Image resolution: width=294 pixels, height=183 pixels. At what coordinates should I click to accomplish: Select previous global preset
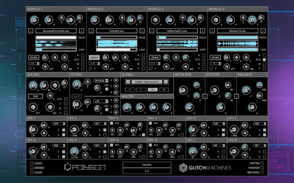click(128, 82)
